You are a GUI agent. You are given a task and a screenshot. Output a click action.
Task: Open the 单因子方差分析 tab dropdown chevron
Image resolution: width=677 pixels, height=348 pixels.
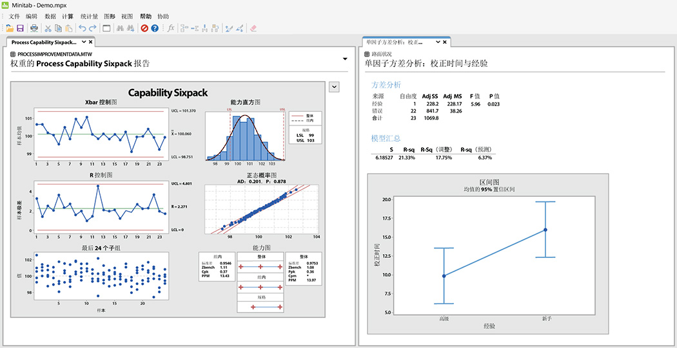(x=438, y=42)
